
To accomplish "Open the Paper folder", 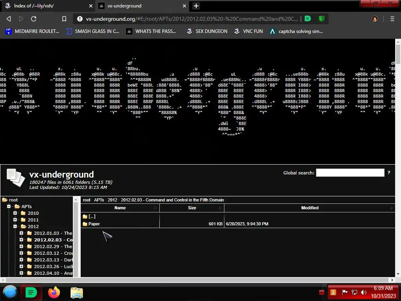I will pyautogui.click(x=91, y=224).
